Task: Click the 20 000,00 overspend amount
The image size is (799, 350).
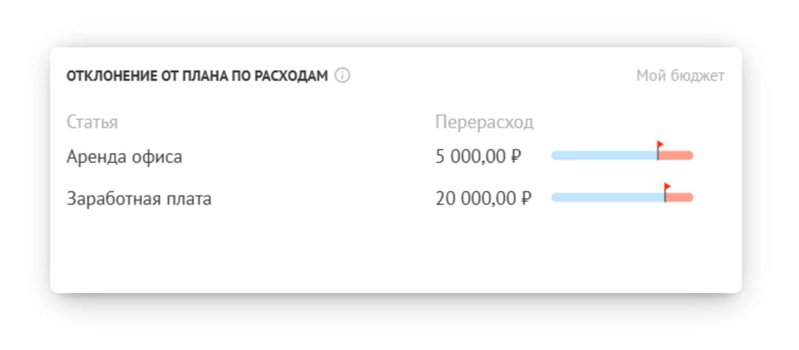Action: (476, 199)
